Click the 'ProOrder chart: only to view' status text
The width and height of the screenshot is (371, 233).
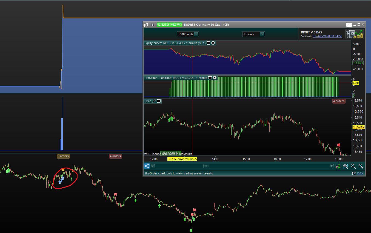(179, 173)
